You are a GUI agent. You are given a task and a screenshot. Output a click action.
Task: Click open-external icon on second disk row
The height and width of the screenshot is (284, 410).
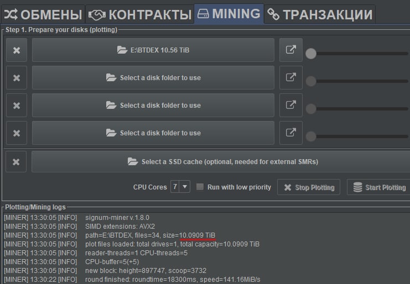(x=291, y=77)
